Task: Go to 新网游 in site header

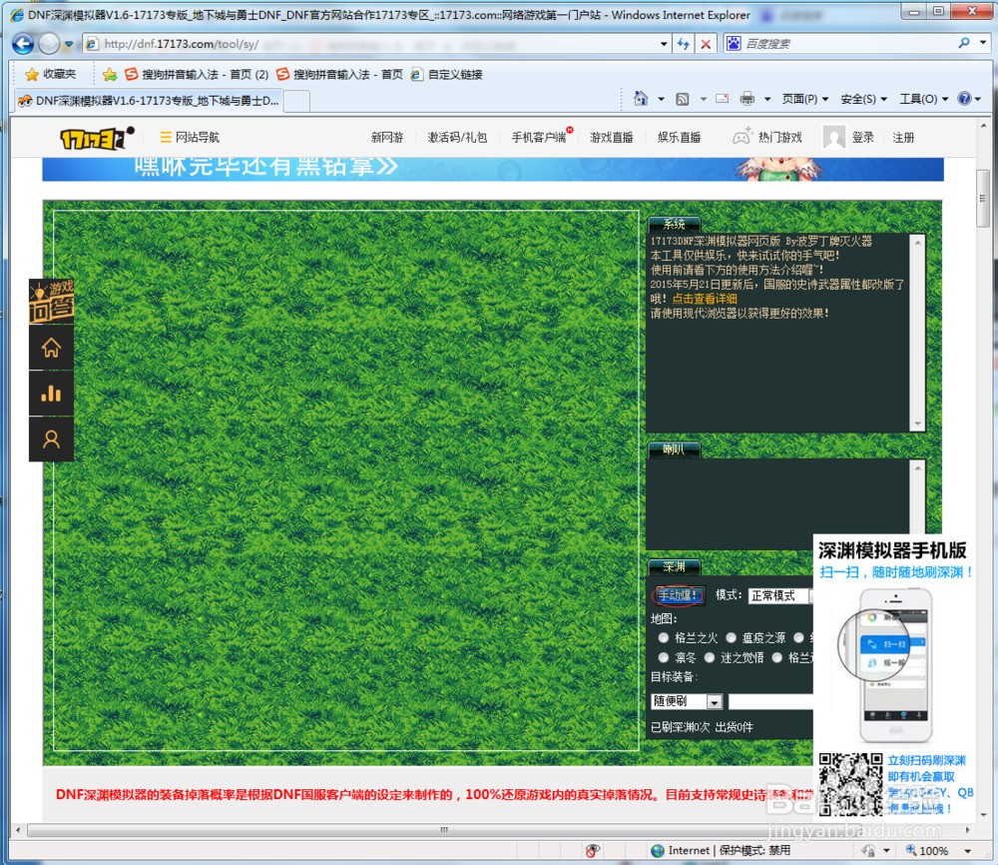Action: [x=387, y=137]
